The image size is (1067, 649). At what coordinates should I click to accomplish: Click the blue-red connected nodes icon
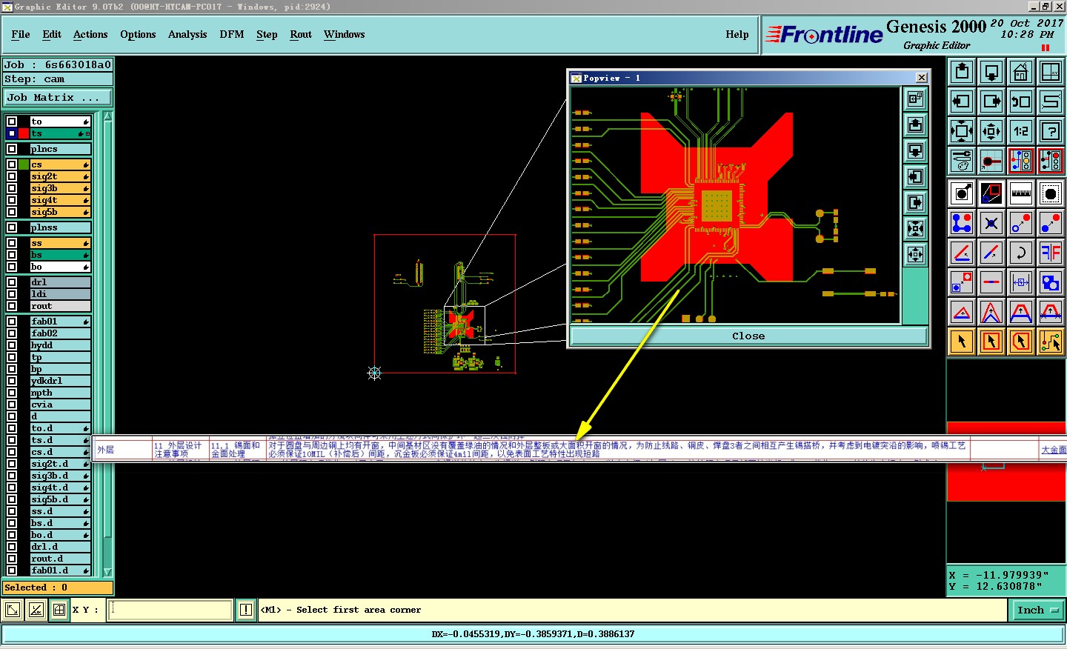962,223
